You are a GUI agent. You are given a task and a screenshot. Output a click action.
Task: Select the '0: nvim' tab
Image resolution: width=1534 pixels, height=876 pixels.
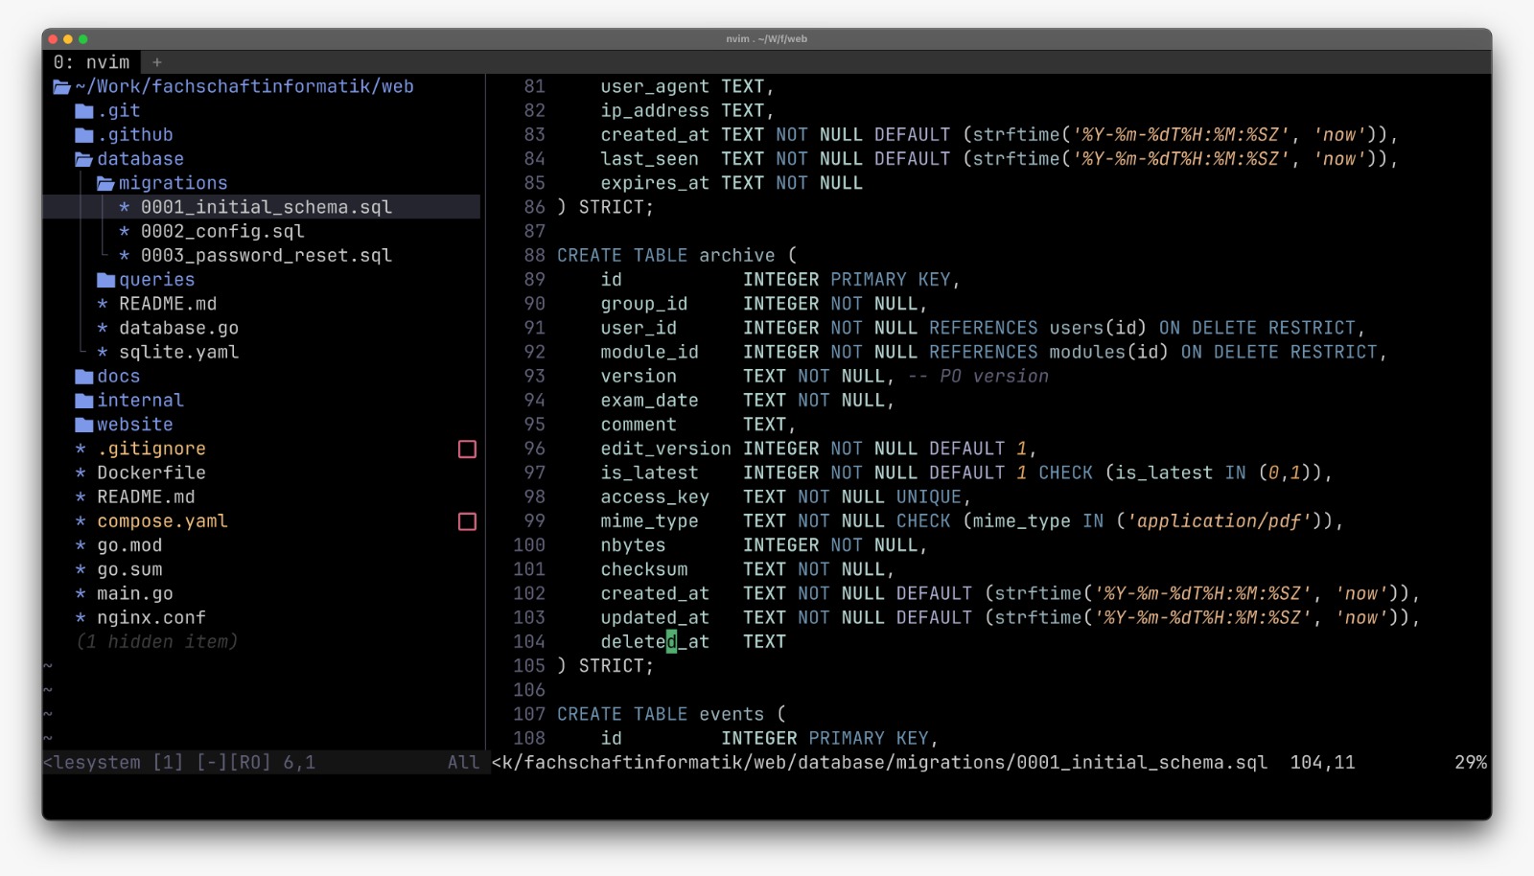92,62
